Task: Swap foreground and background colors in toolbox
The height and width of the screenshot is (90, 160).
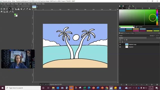Action: pyautogui.click(x=17, y=14)
